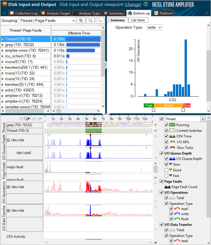Click the undo zoom magnifier icon
Viewport: 211px width, 245px height.
pyautogui.click(x=21, y=119)
